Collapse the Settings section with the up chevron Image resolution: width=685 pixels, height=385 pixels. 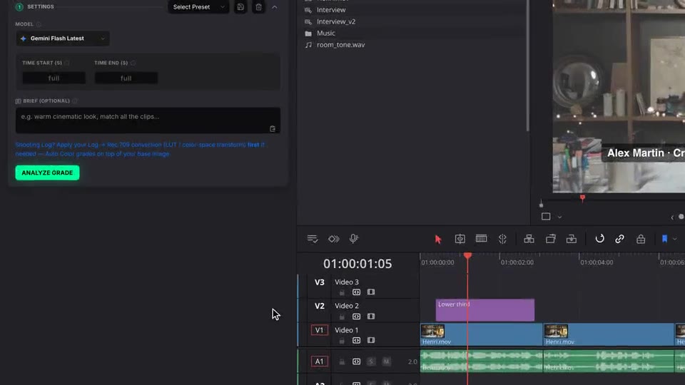coord(274,7)
